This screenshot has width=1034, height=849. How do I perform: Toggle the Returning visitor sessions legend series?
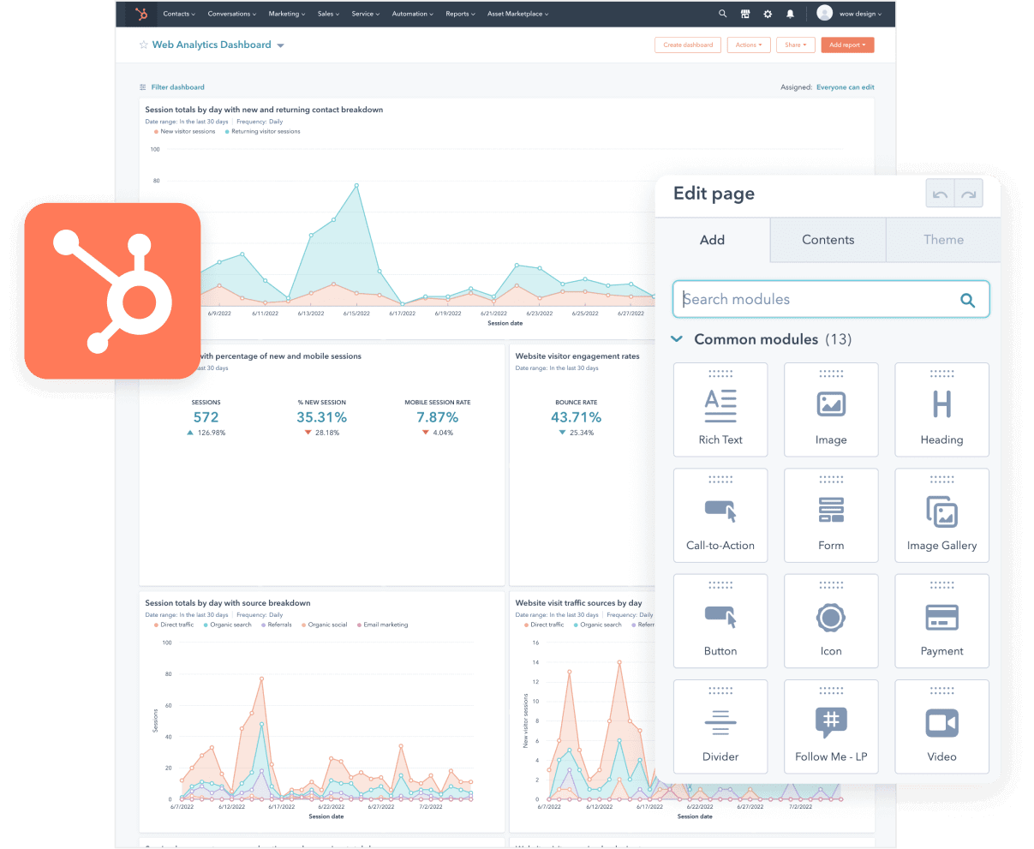pyautogui.click(x=263, y=132)
